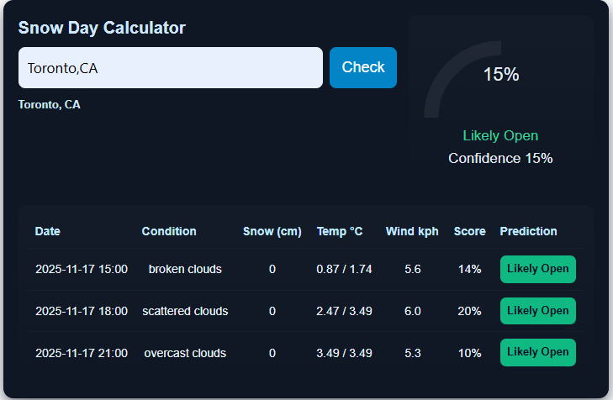Click the 0.87 / 1.74 temperature cell
The height and width of the screenshot is (400, 613).
coord(344,269)
